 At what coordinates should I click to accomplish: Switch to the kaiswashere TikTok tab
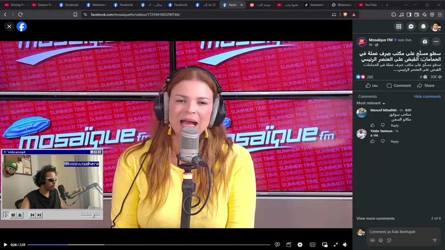pyautogui.click(x=314, y=5)
